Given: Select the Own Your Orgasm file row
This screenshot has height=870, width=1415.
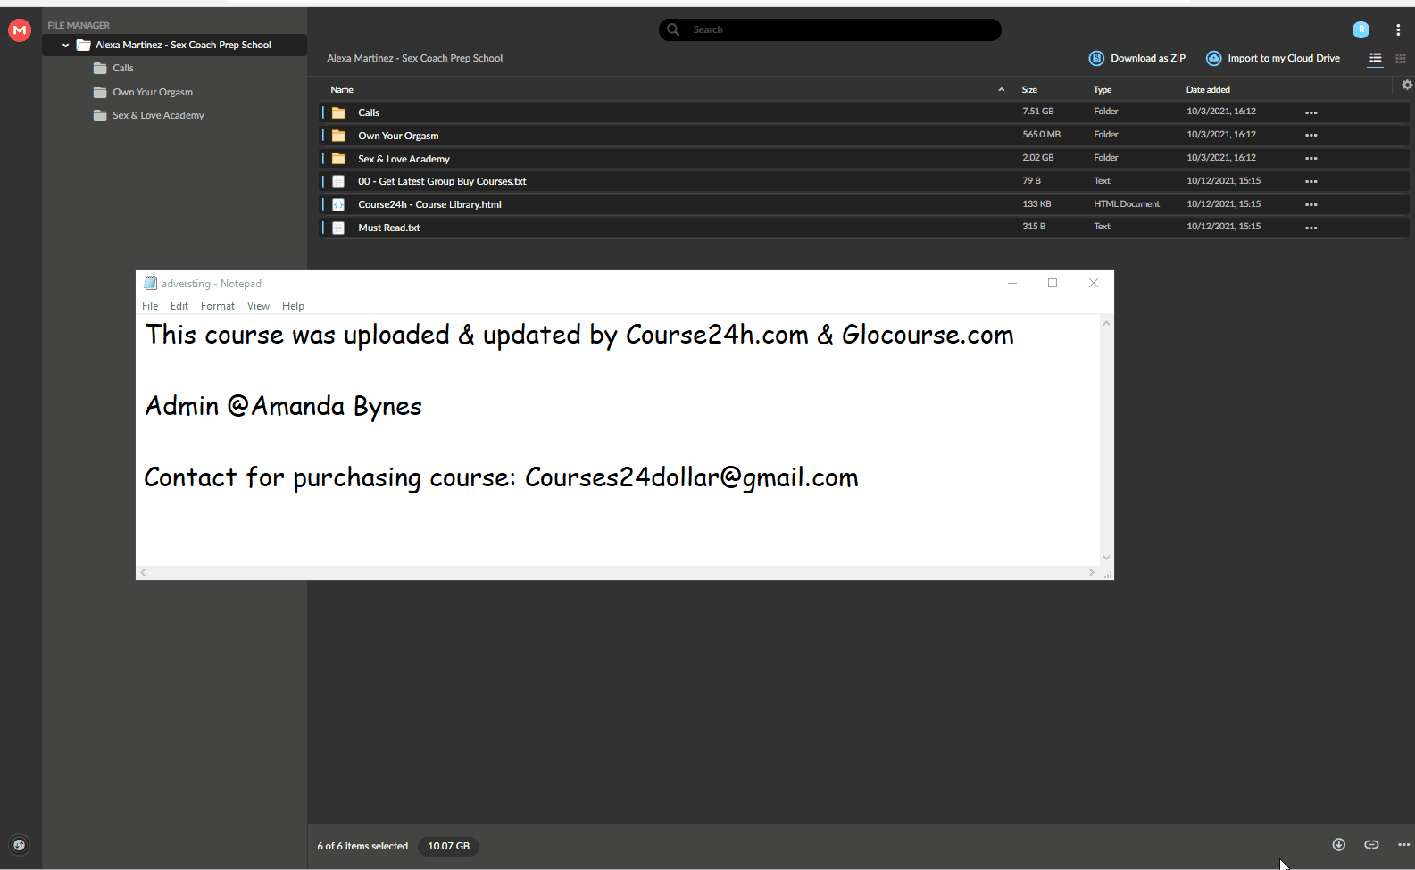Looking at the screenshot, I should (x=865, y=136).
